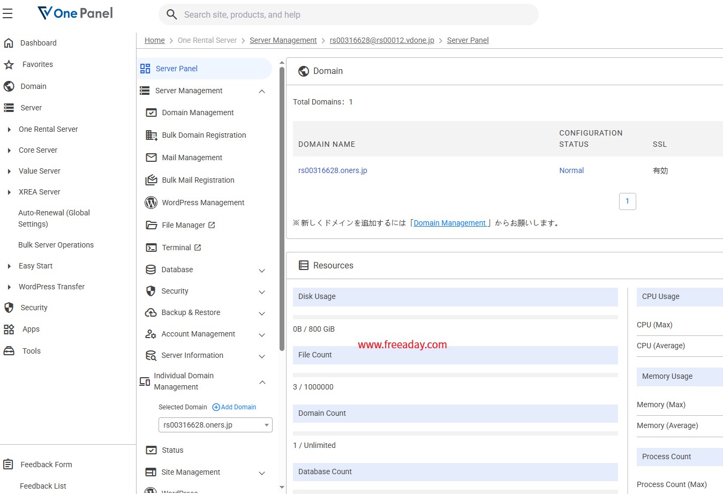This screenshot has width=723, height=494.
Task: Open Dashboard from the sidebar
Action: tap(38, 43)
